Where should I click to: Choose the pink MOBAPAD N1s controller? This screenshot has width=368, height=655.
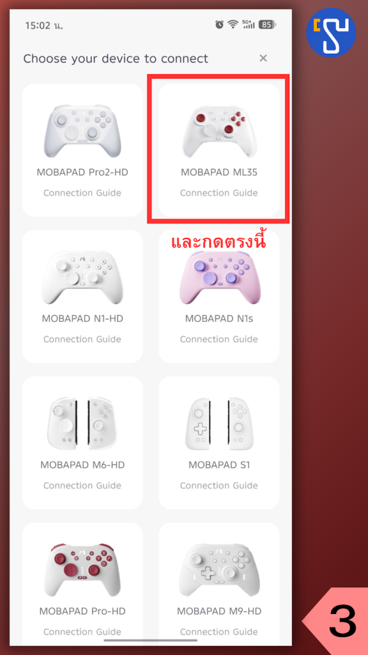[x=219, y=278]
